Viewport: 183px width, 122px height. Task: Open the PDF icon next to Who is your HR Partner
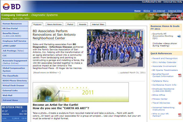pos(180,115)
